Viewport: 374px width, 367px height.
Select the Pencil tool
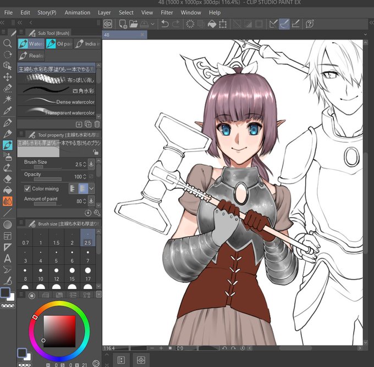click(x=7, y=134)
